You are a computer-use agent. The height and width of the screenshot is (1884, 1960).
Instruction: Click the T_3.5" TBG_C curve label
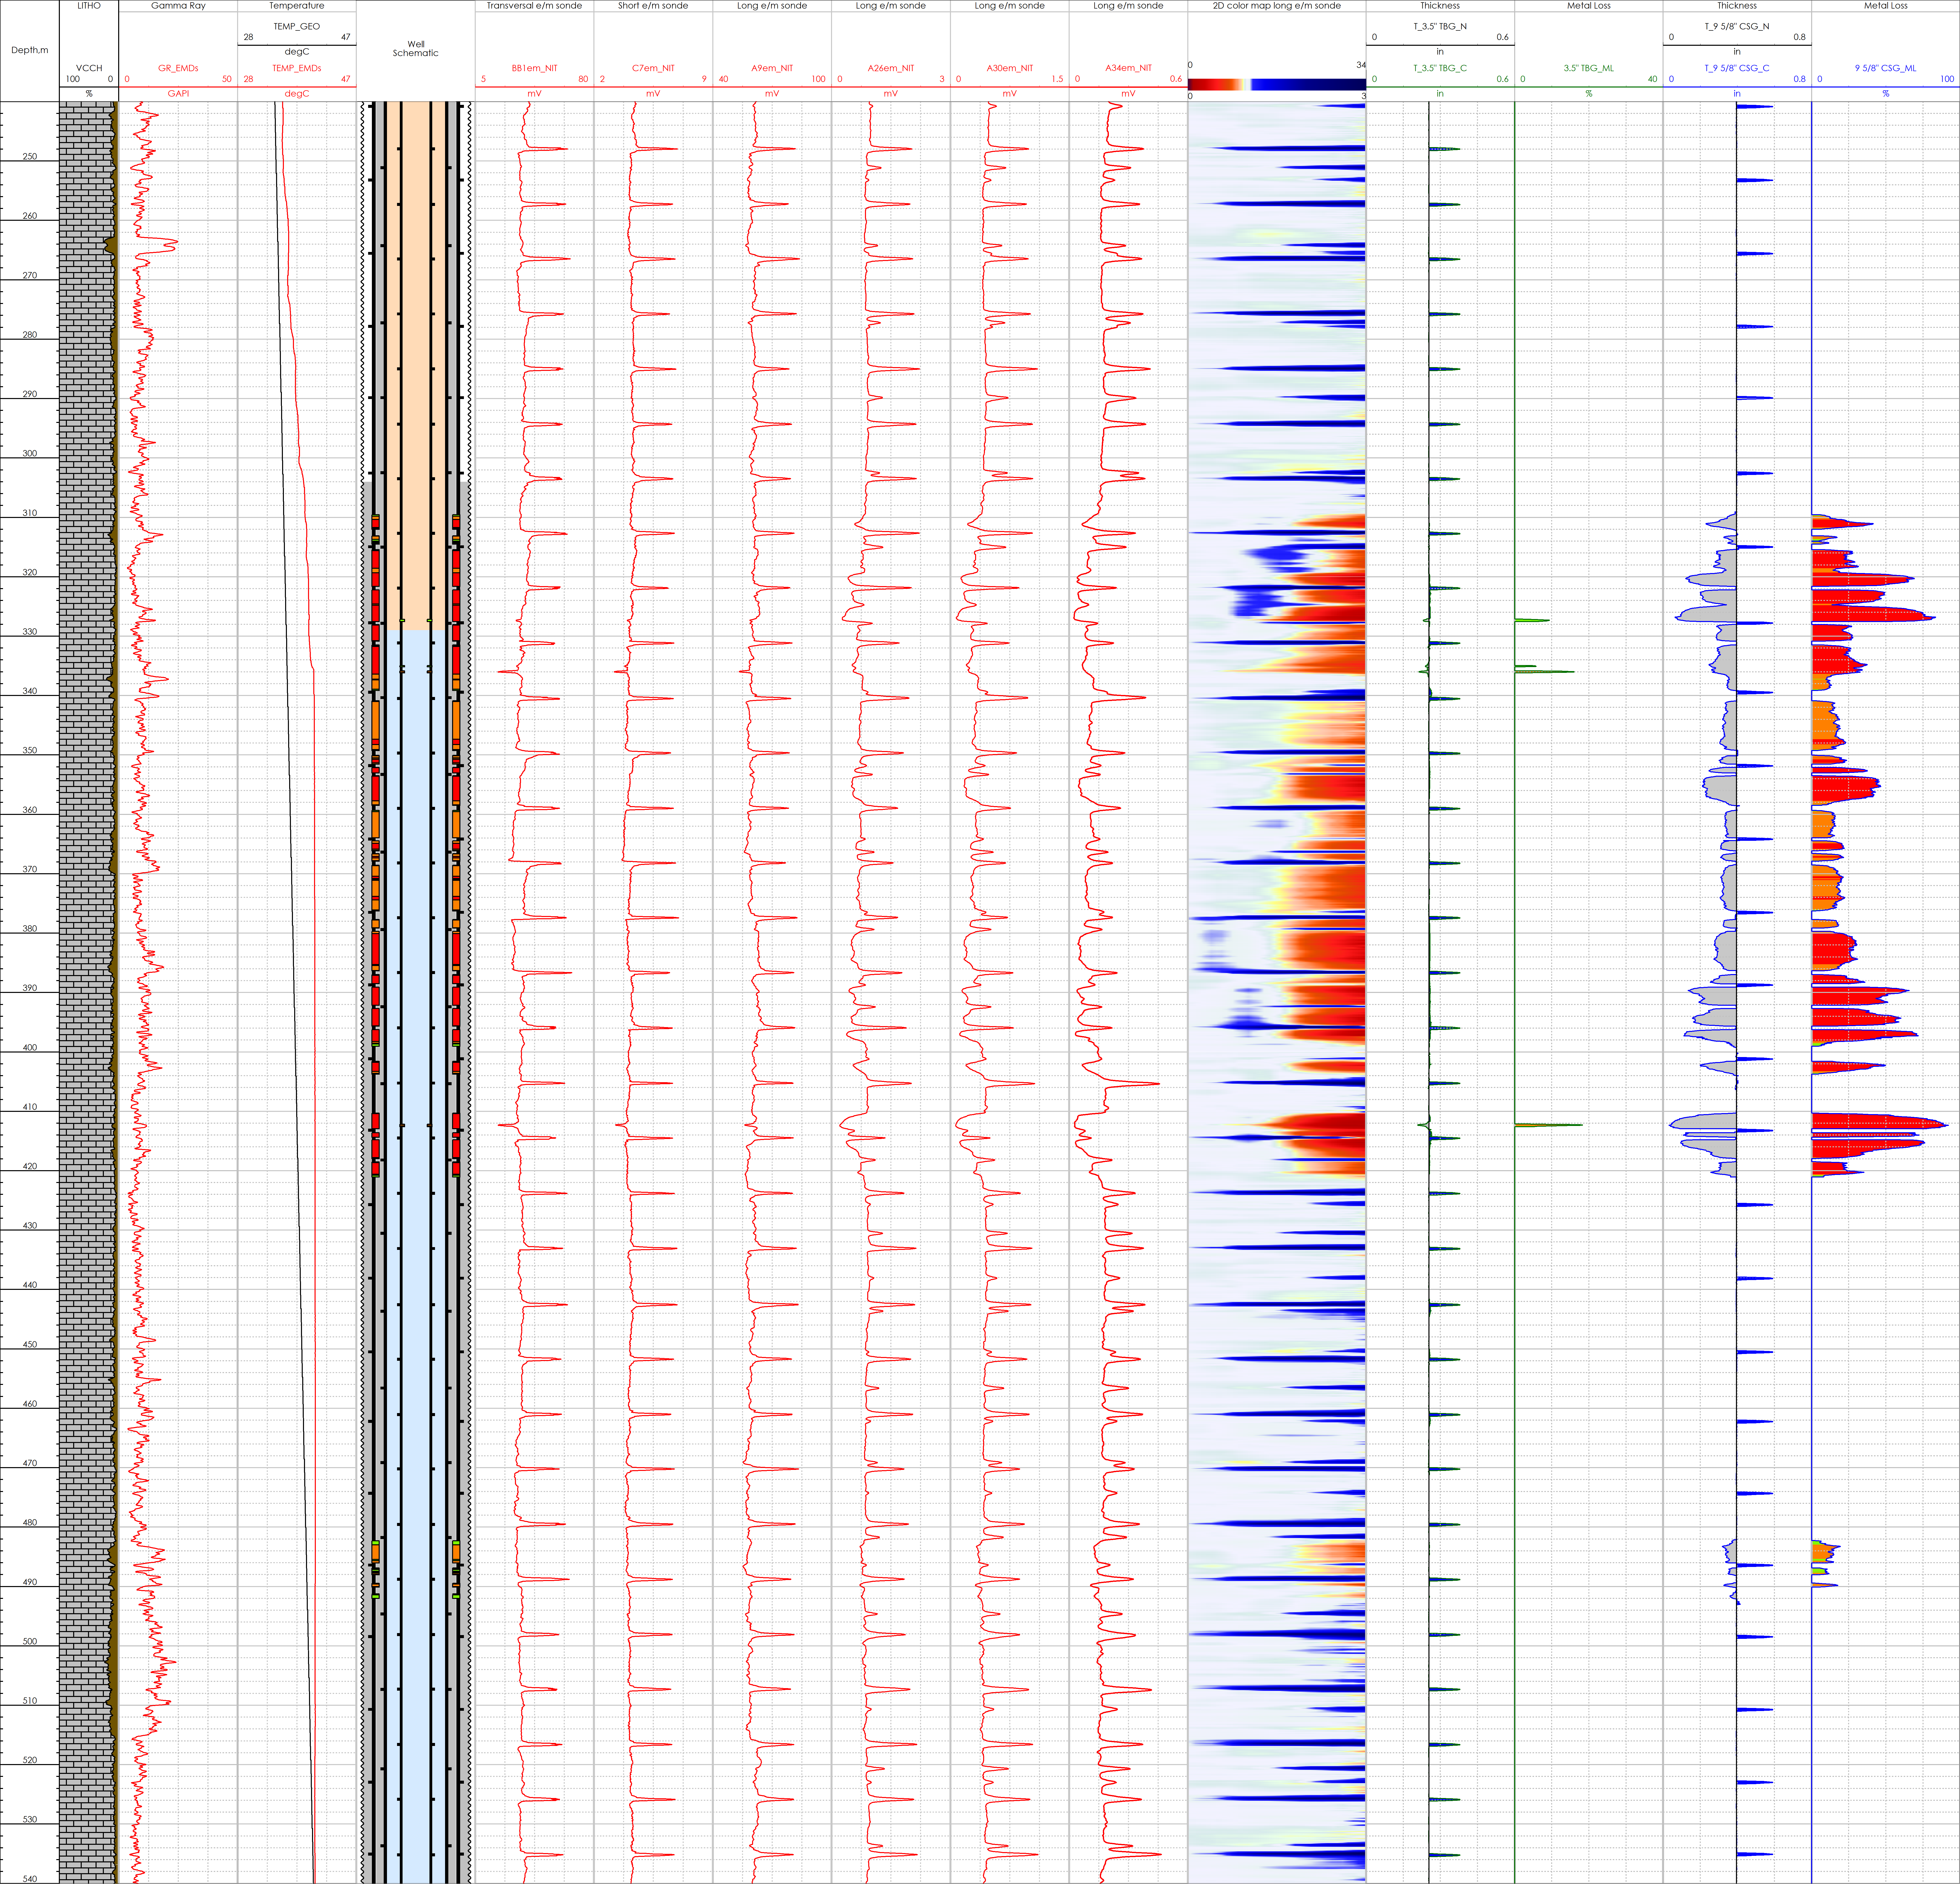point(1440,68)
